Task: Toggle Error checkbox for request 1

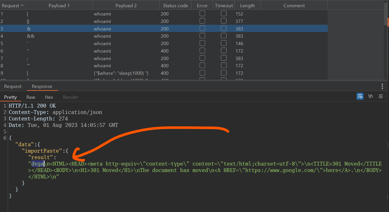Action: tap(202, 13)
